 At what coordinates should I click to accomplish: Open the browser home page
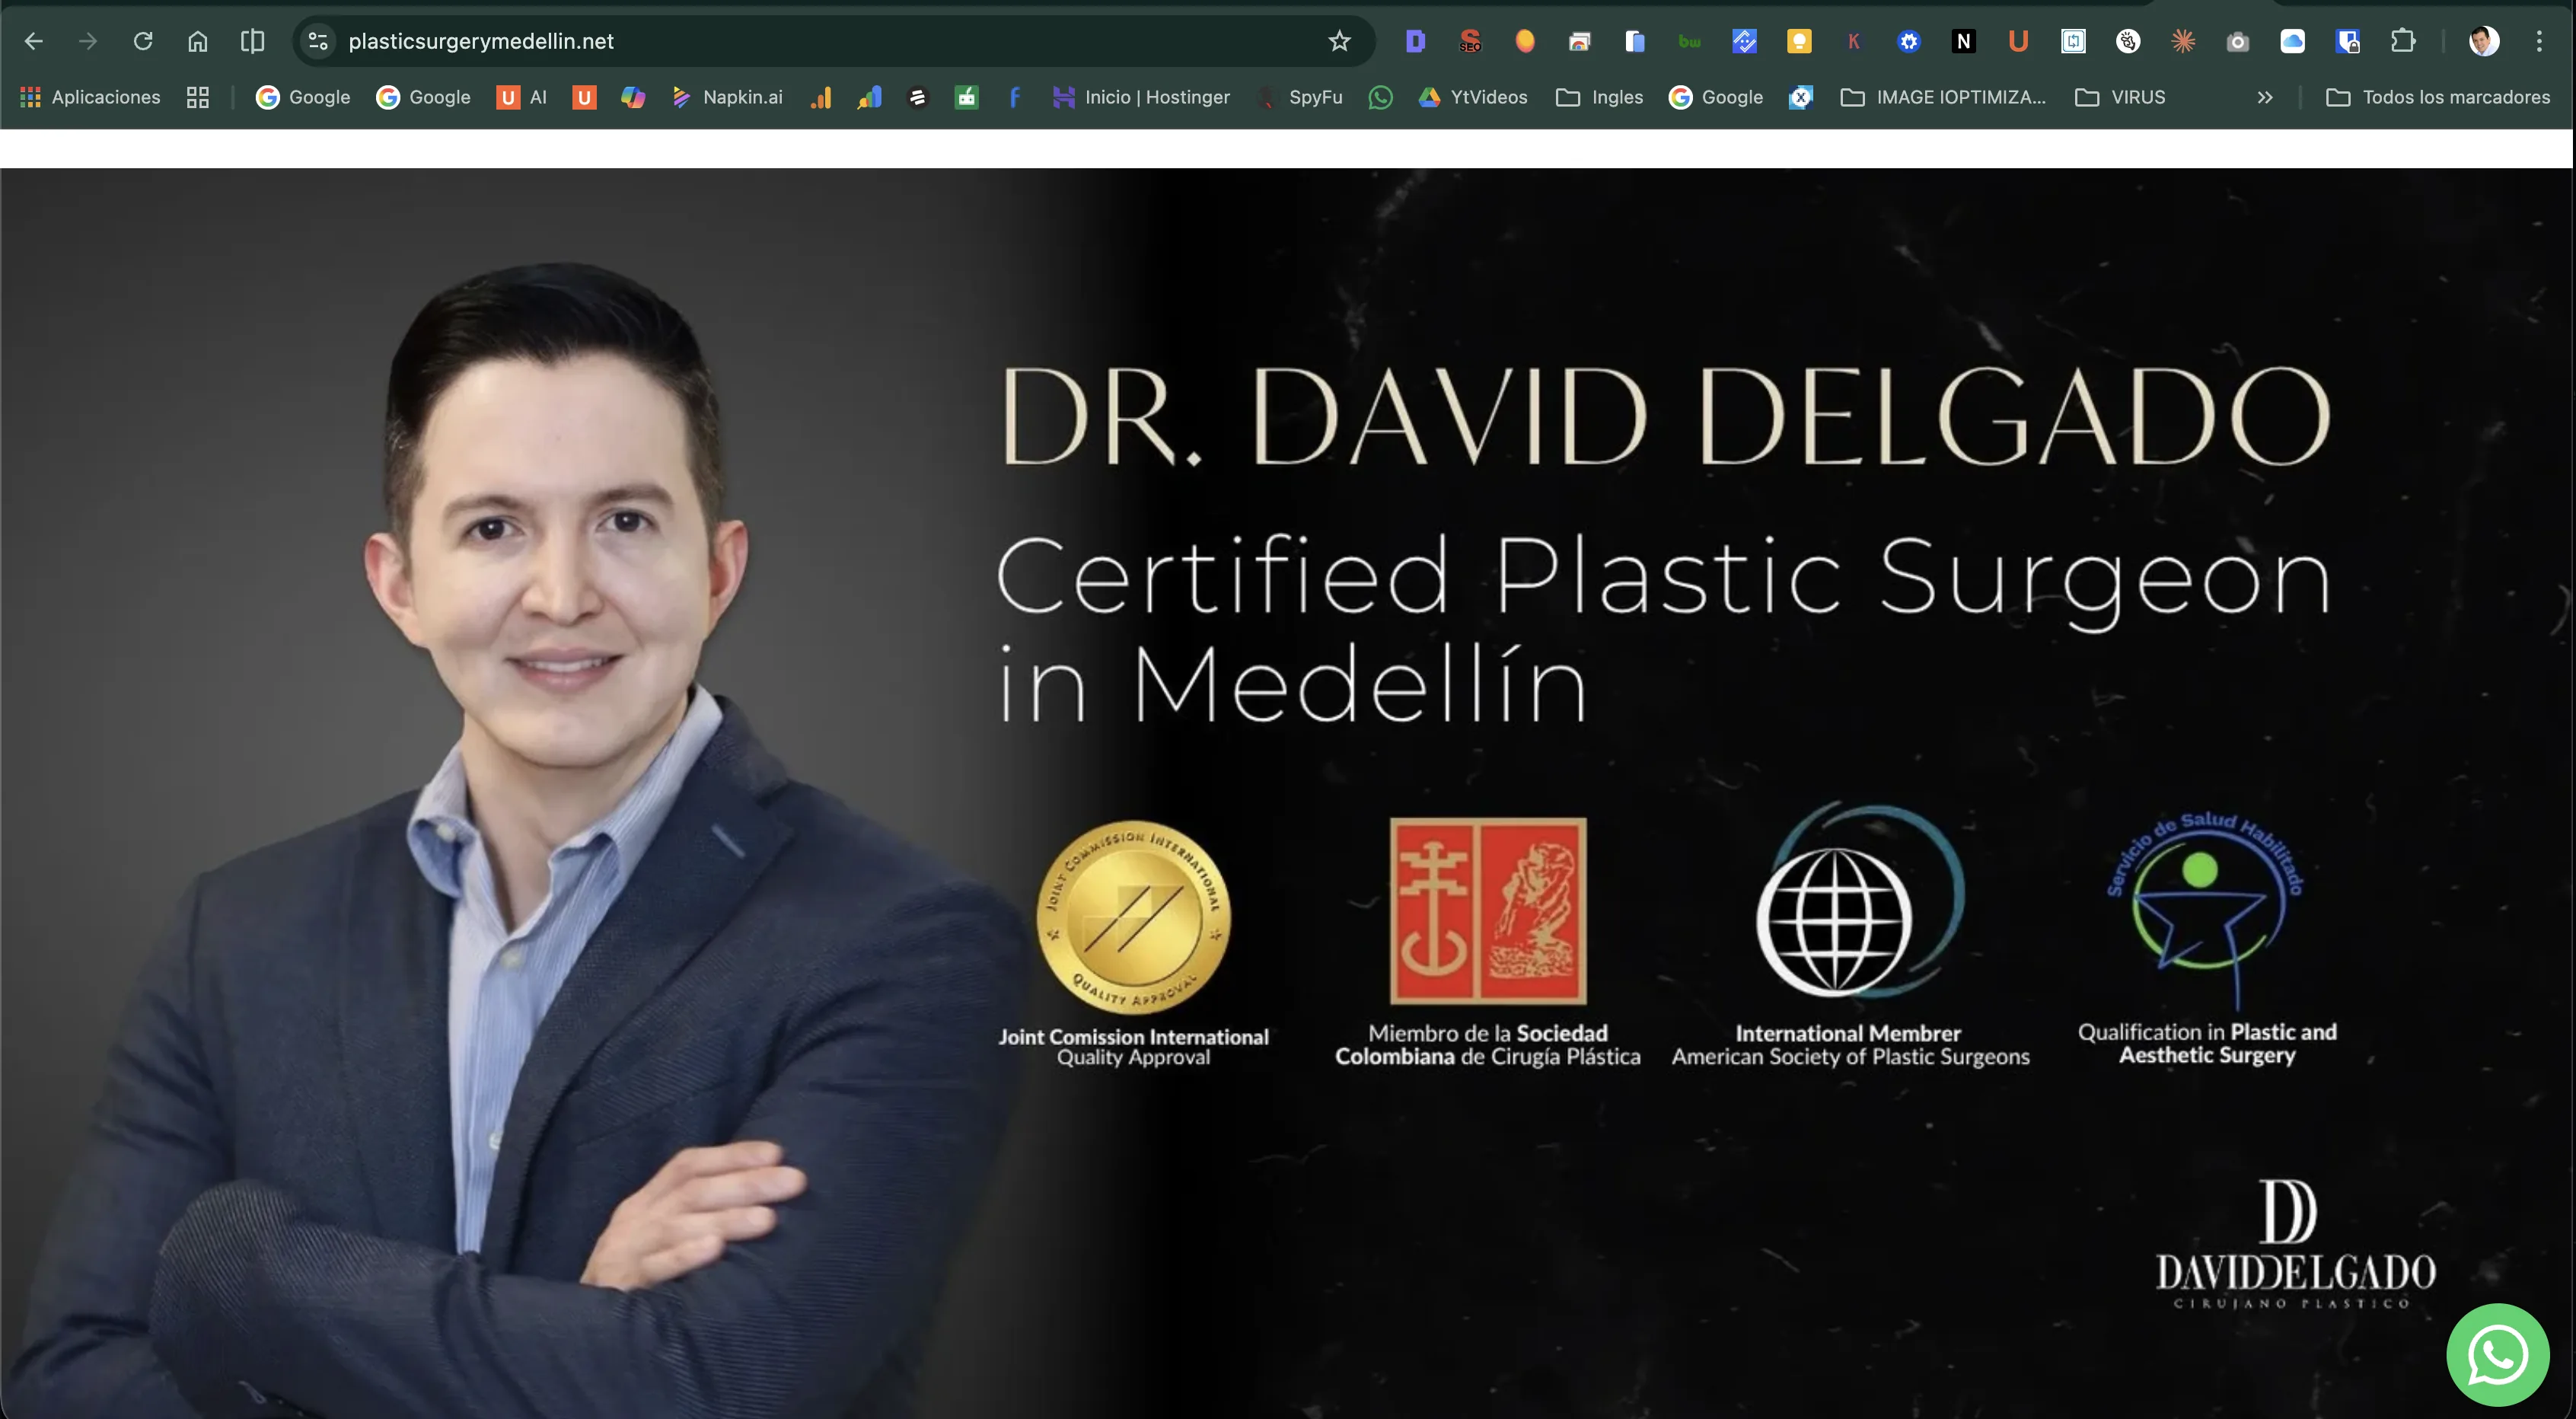tap(197, 41)
